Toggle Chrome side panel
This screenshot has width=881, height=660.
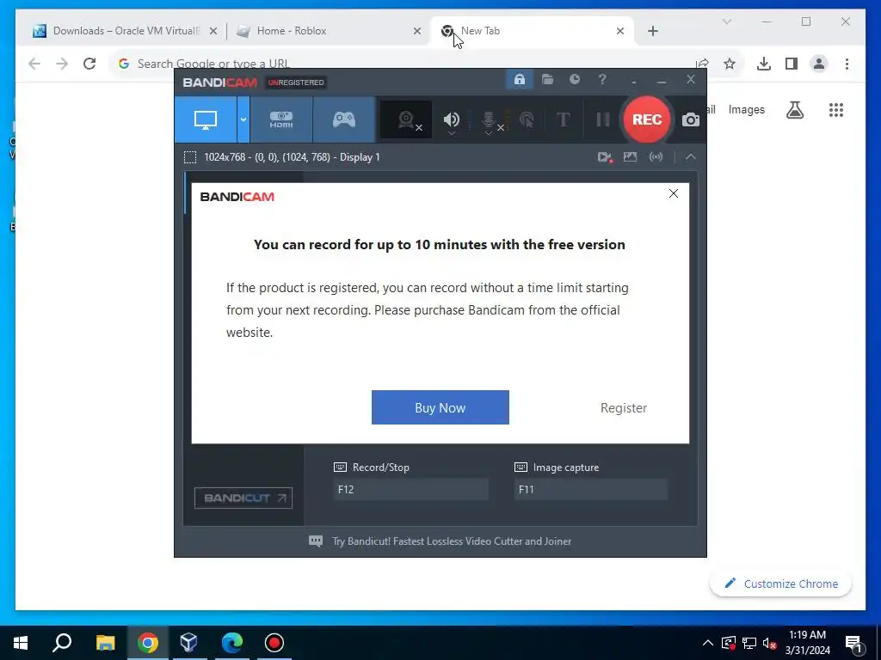[x=792, y=64]
